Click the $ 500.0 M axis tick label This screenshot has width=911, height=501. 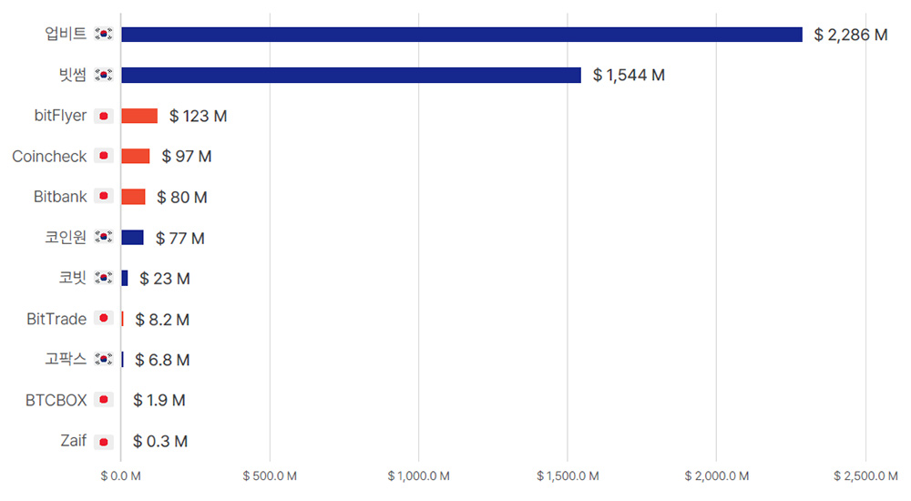click(x=270, y=476)
